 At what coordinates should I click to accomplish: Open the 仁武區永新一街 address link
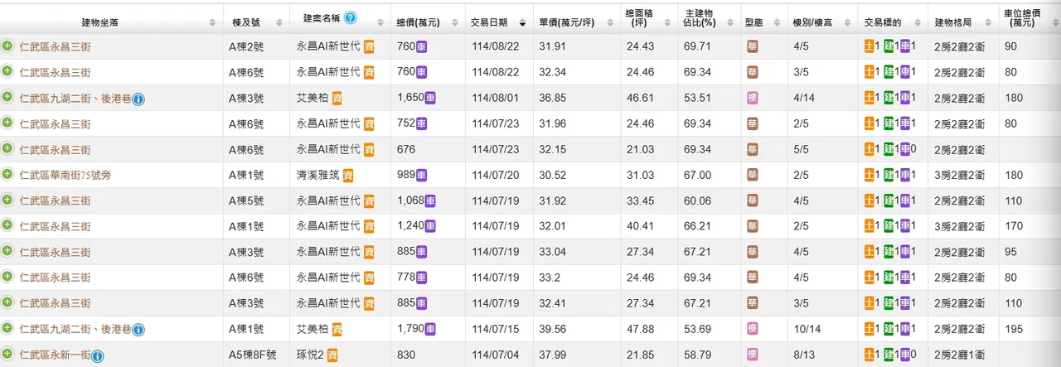coord(55,355)
